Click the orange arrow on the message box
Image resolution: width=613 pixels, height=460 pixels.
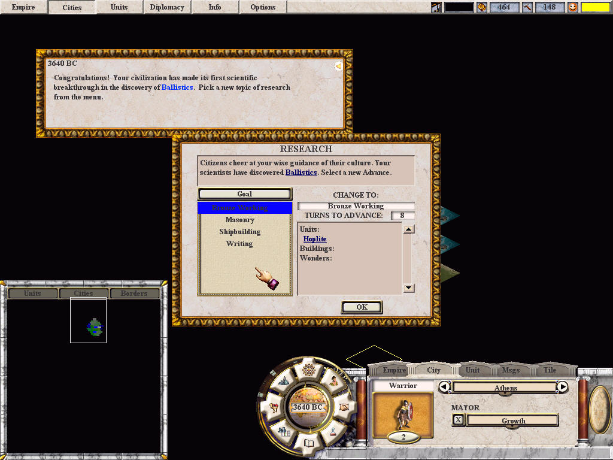coord(338,66)
